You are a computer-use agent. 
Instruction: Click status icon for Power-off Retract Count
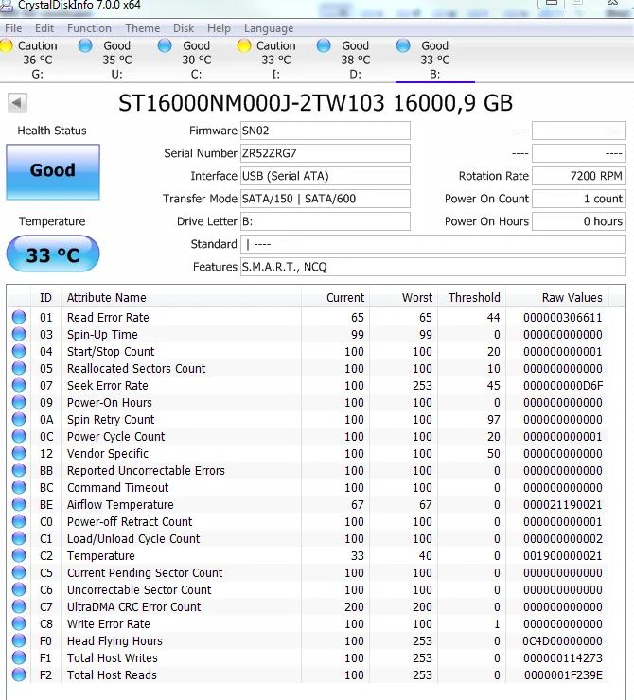point(19,521)
